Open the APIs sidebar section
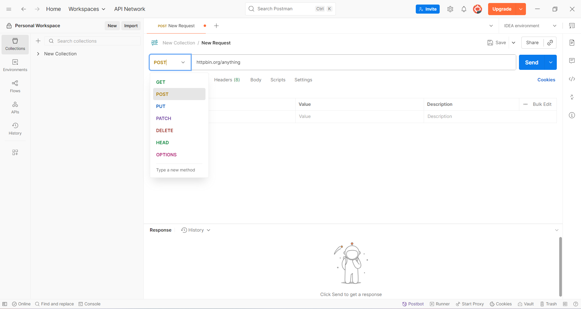This screenshot has width=581, height=309. (15, 107)
